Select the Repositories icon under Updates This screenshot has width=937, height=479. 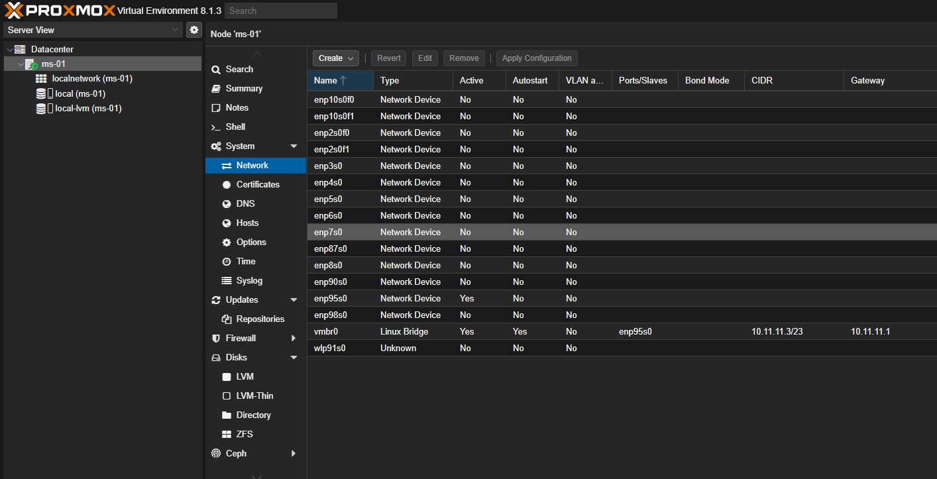pos(226,319)
